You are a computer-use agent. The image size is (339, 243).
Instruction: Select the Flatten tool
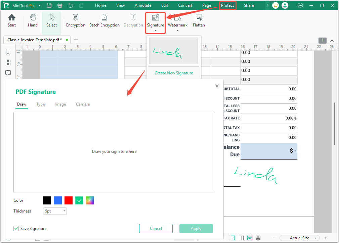[x=199, y=20]
